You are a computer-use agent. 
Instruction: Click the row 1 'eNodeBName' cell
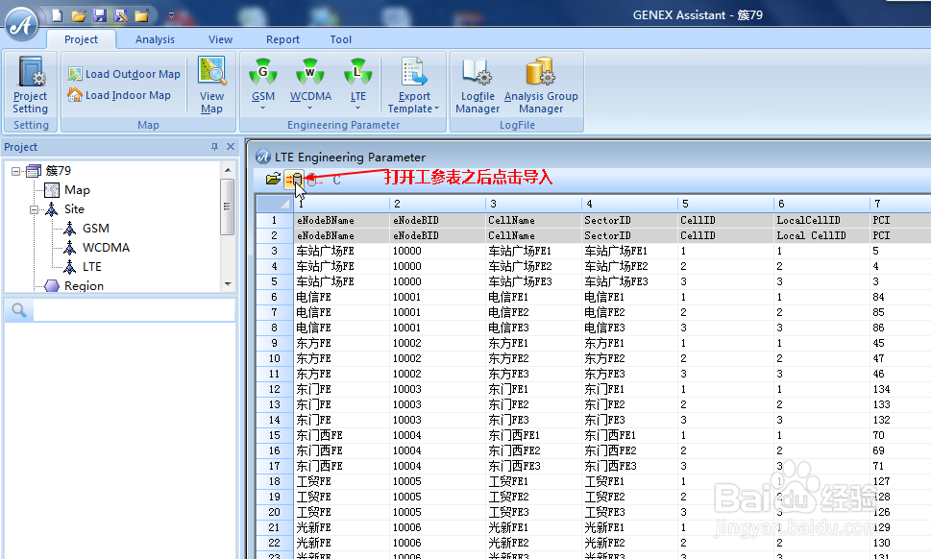coord(341,220)
